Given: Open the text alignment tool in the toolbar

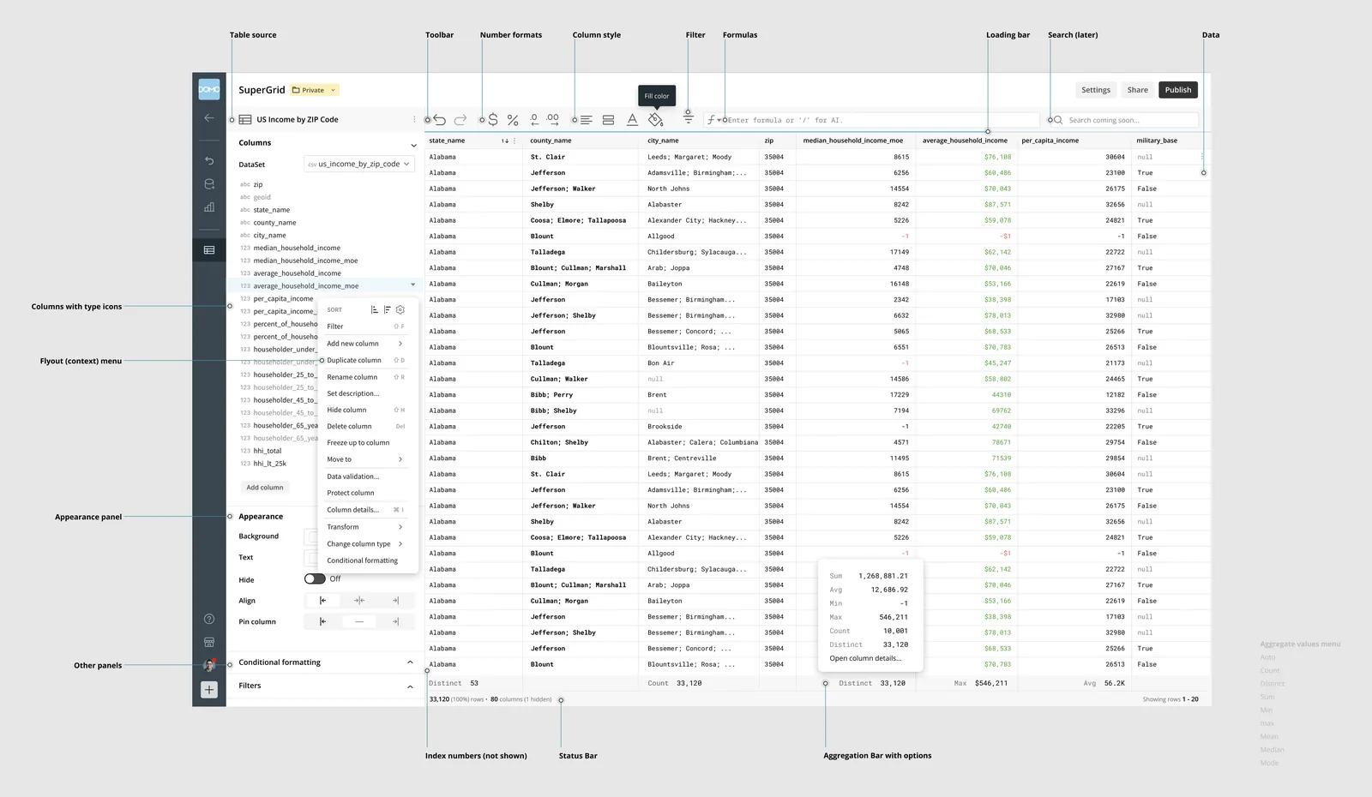Looking at the screenshot, I should click(x=587, y=120).
